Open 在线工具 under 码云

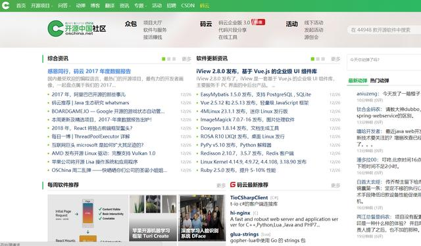228,37
